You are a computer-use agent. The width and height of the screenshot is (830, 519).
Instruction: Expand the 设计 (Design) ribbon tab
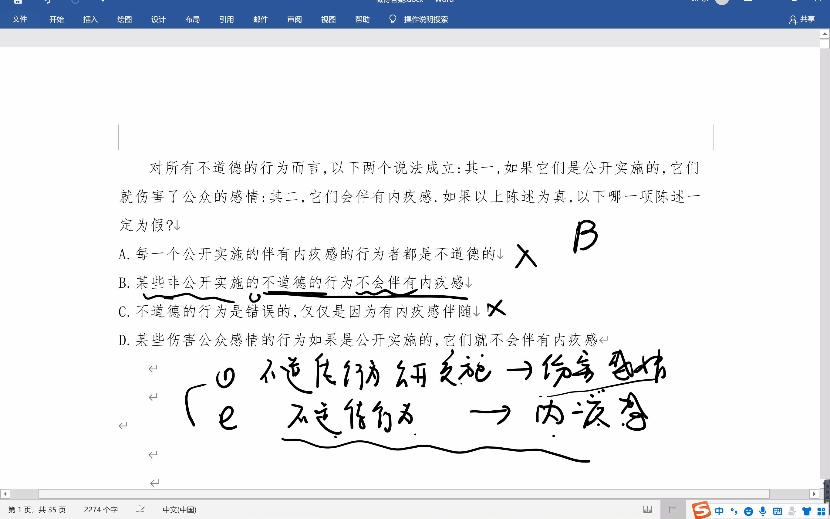click(158, 19)
